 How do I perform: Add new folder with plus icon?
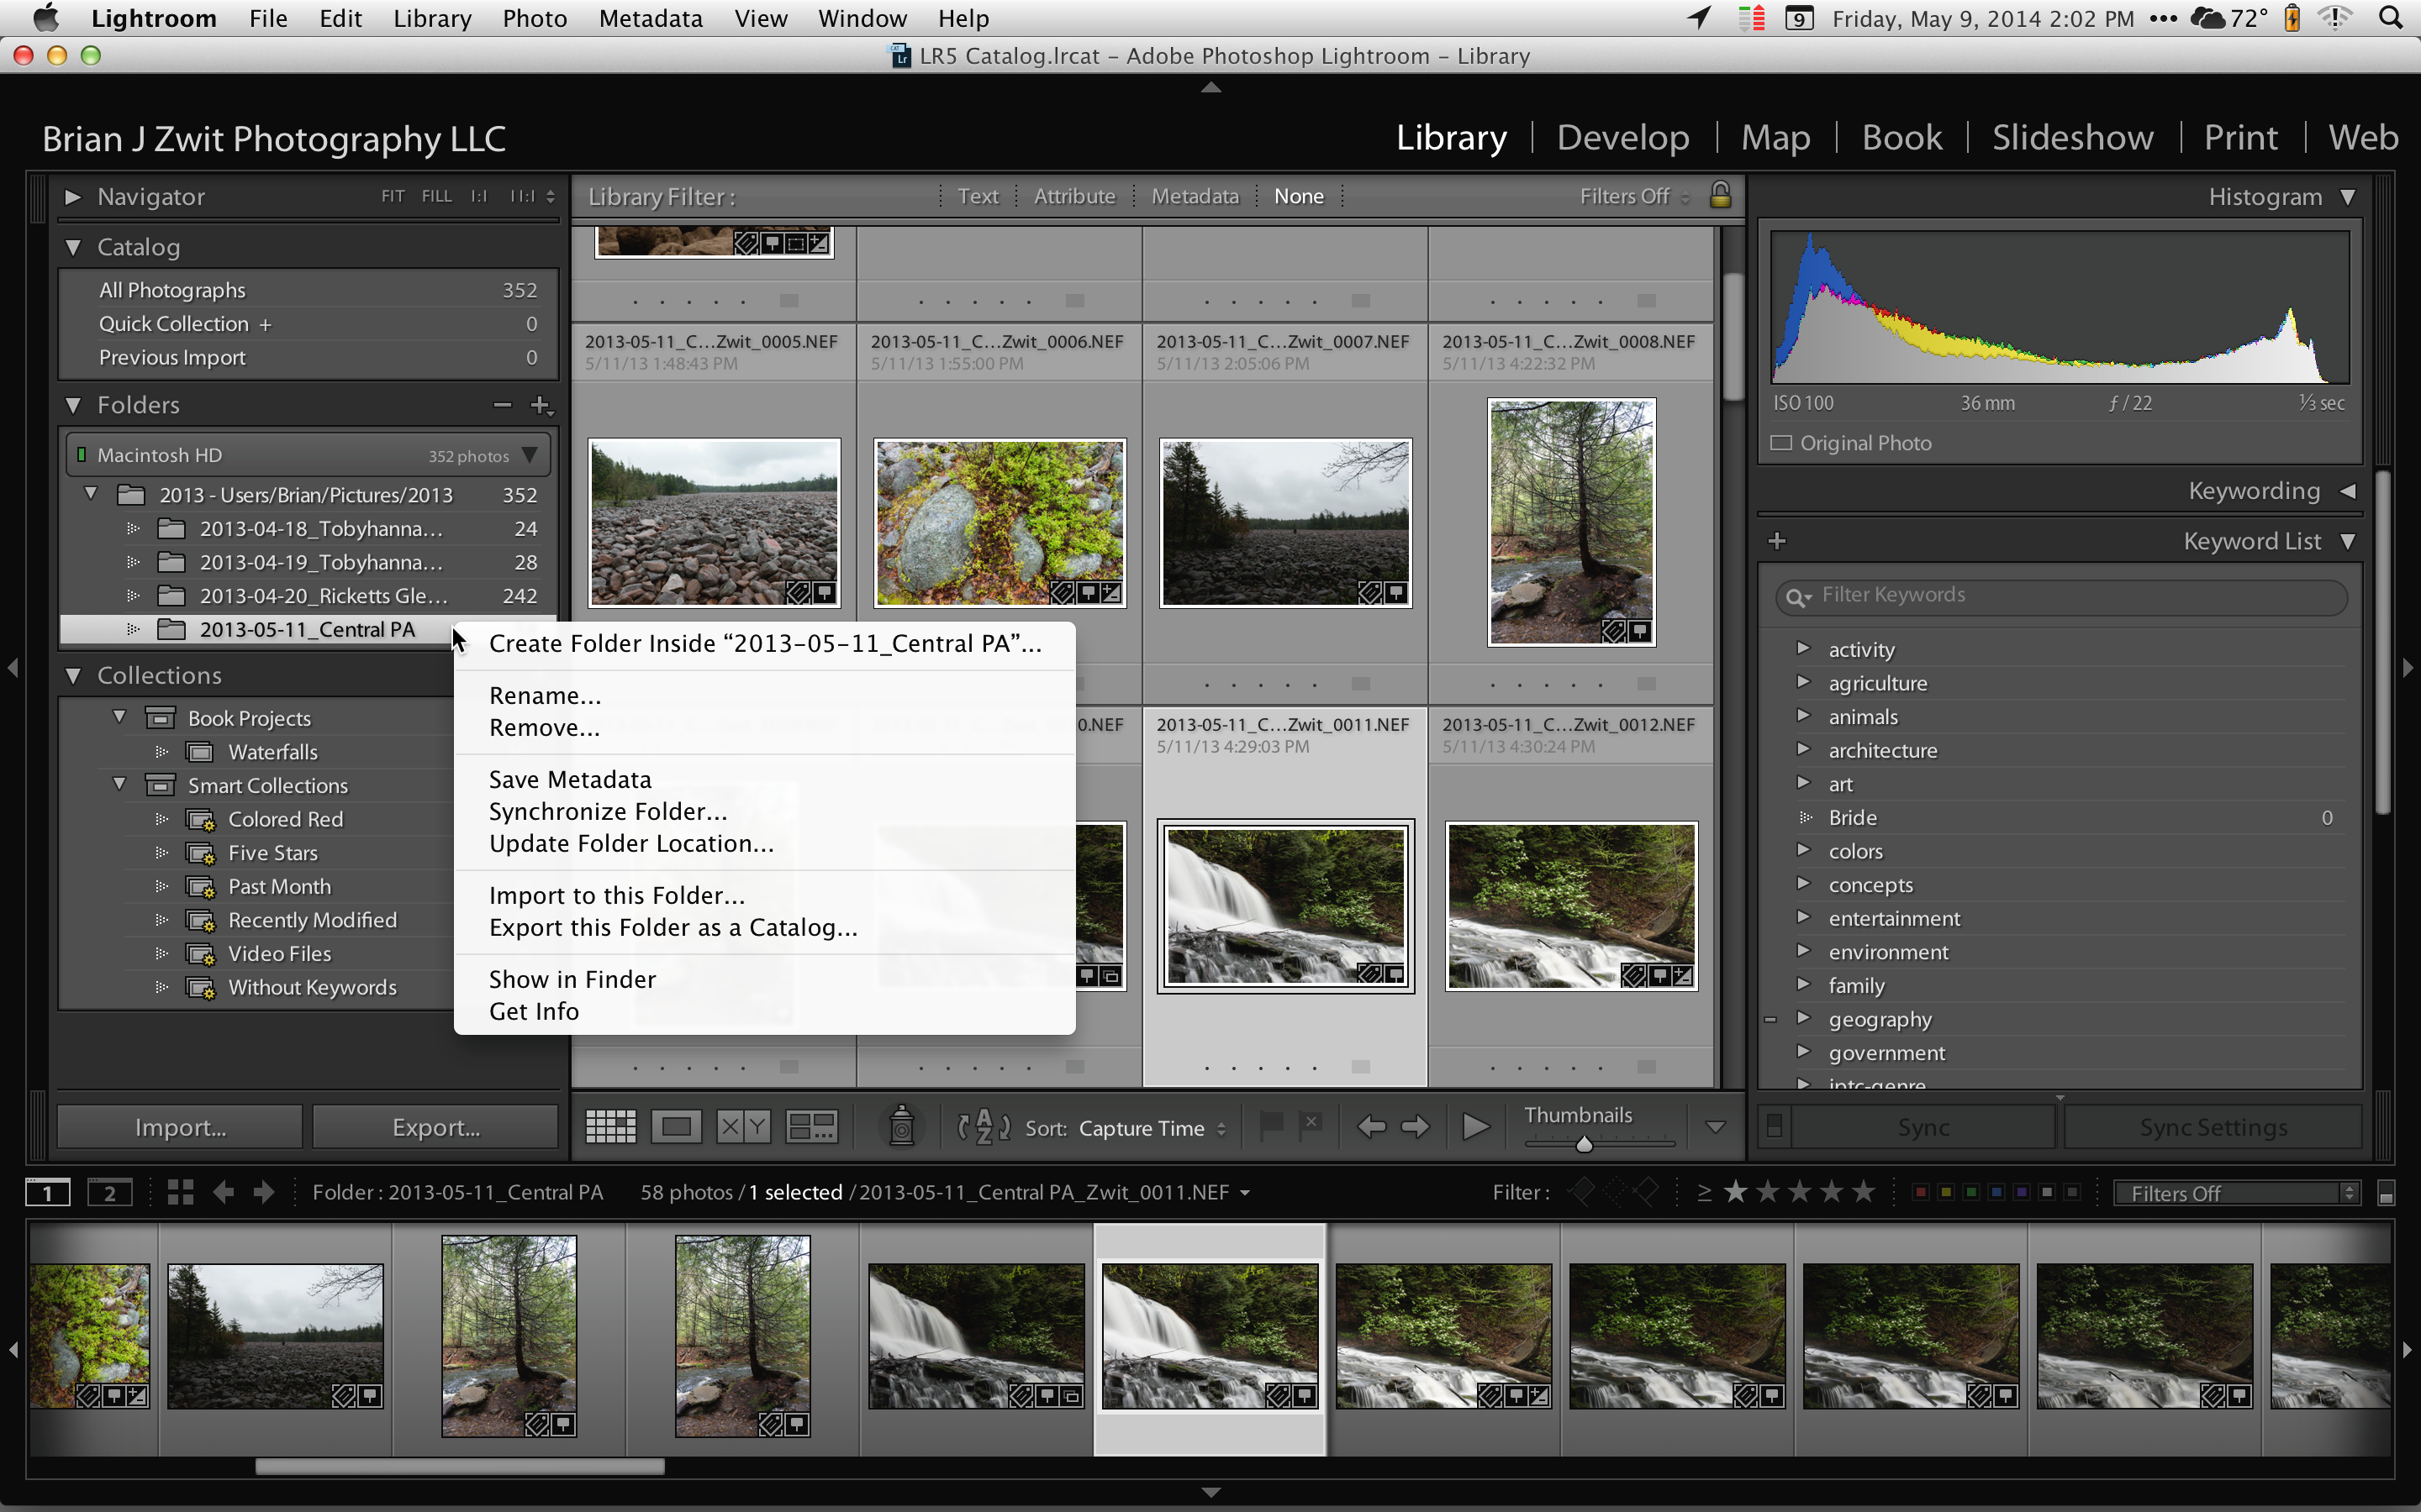[x=541, y=405]
